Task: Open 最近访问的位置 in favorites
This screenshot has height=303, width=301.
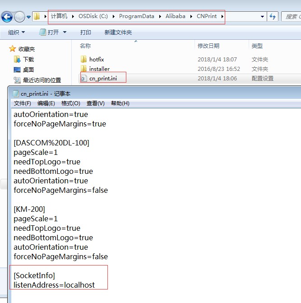Action: [42, 80]
